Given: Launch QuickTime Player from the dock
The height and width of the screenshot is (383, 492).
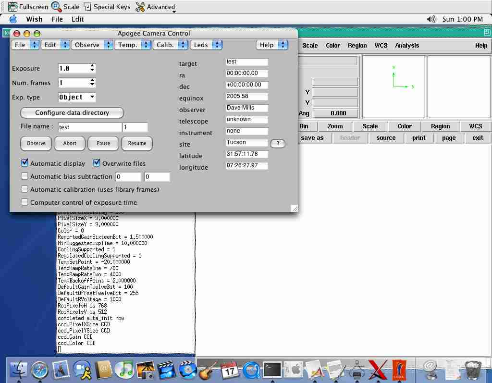Looking at the screenshot, I should [251, 369].
